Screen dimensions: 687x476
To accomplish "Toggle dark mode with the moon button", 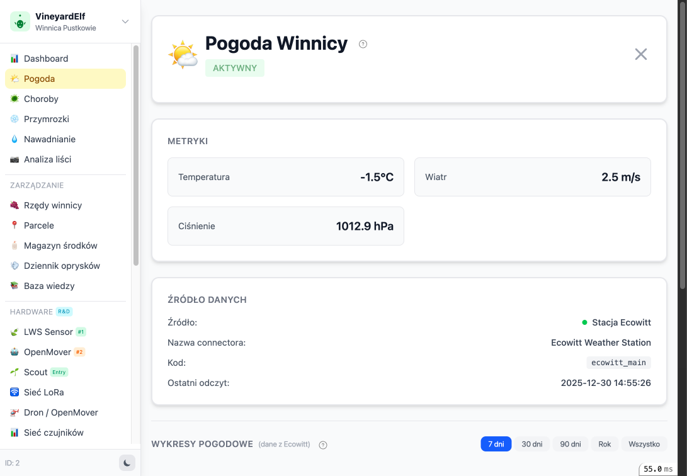I will coord(127,463).
